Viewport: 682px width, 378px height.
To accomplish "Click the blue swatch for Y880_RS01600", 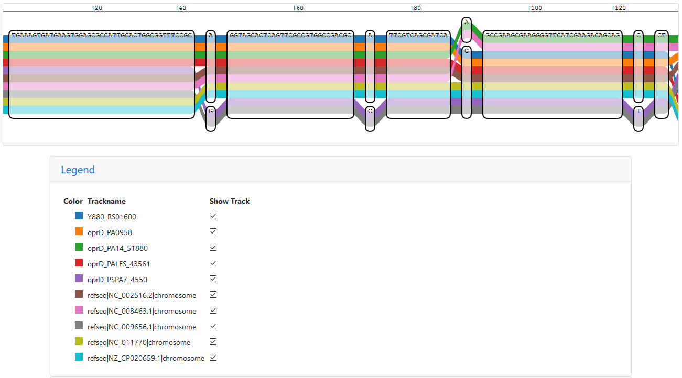I will [79, 216].
